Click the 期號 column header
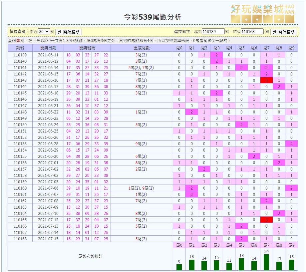 coord(20,48)
